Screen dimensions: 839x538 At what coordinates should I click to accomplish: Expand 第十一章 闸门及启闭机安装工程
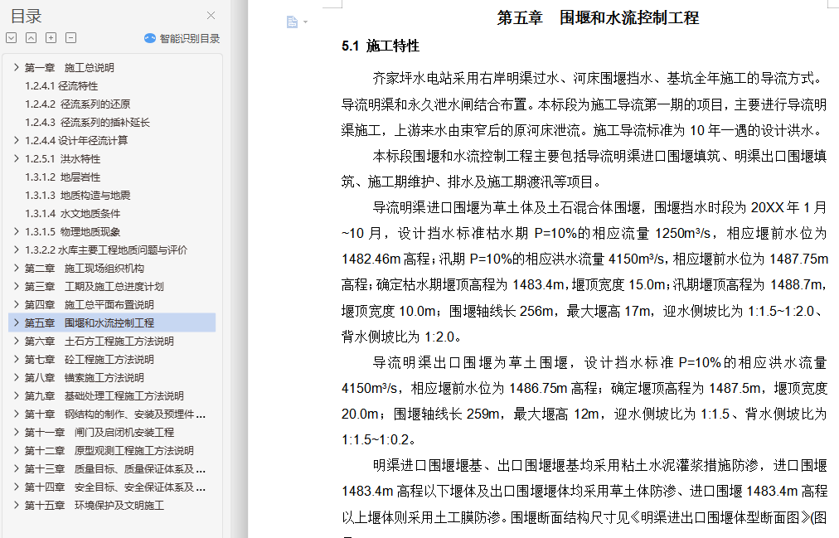16,432
